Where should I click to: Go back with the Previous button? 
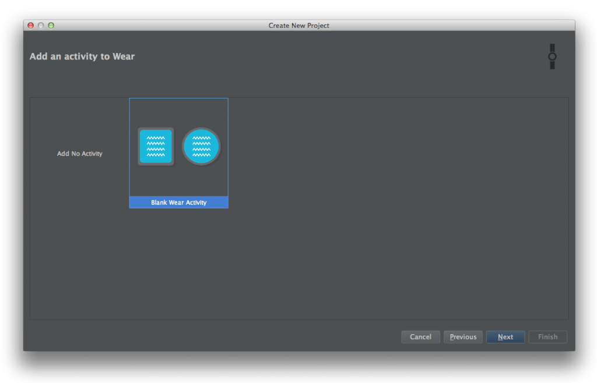click(463, 337)
